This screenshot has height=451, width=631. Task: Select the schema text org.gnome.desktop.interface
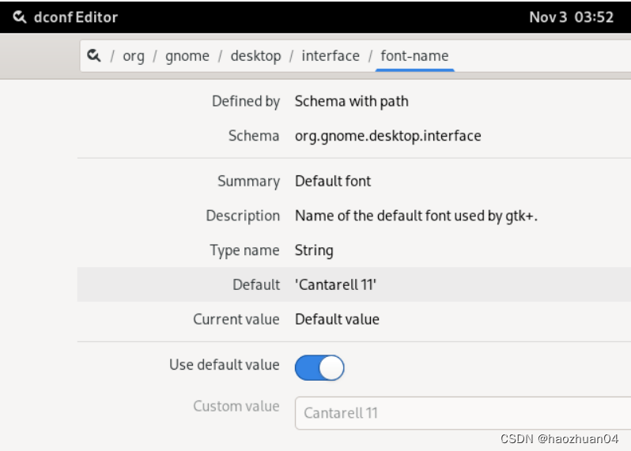pos(388,136)
